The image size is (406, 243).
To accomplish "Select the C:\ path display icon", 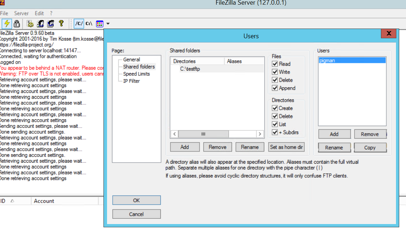I will click(89, 24).
